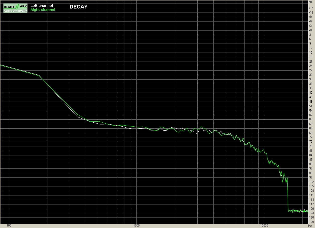This screenshot has height=228, width=315.
Task: Click the -30 dB axis label
Action: coord(311,75)
